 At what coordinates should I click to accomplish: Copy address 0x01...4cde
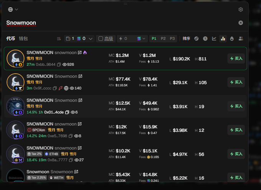(67, 112)
